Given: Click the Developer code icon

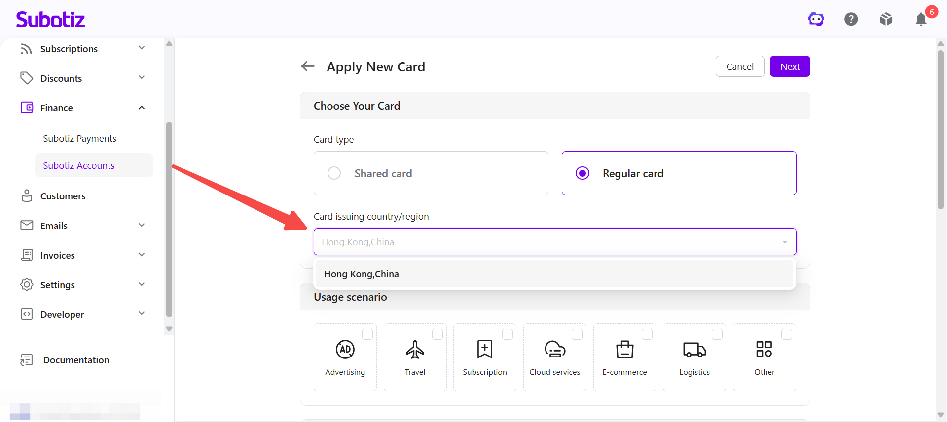Looking at the screenshot, I should [x=27, y=314].
